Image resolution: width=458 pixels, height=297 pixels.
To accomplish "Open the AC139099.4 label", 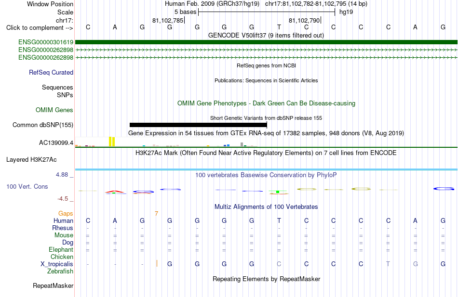I will (56, 142).
